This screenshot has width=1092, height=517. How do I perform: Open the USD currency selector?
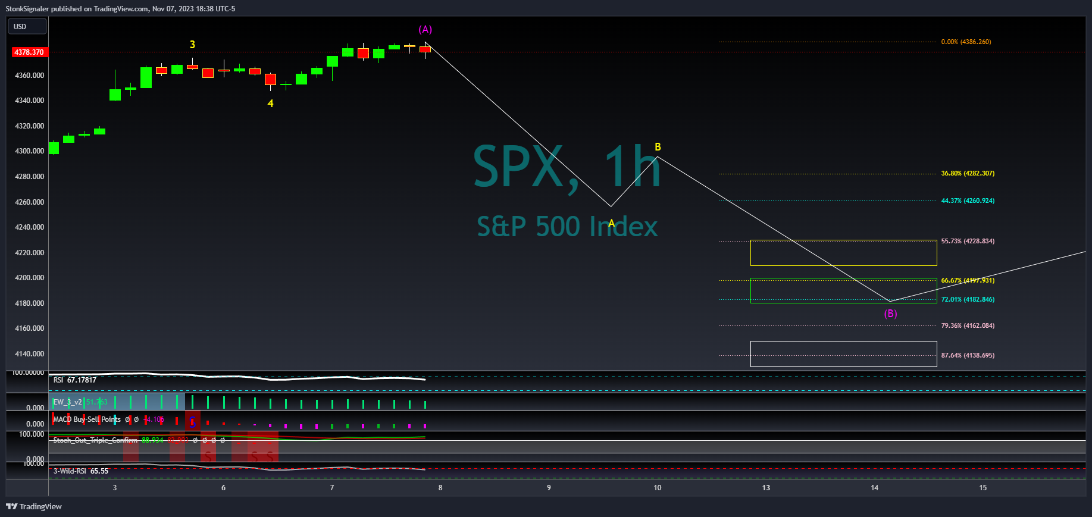tap(27, 26)
